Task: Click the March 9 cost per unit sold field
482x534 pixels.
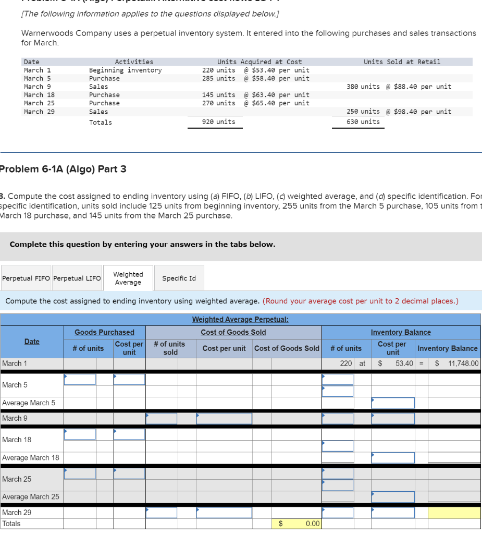Action: point(224,418)
